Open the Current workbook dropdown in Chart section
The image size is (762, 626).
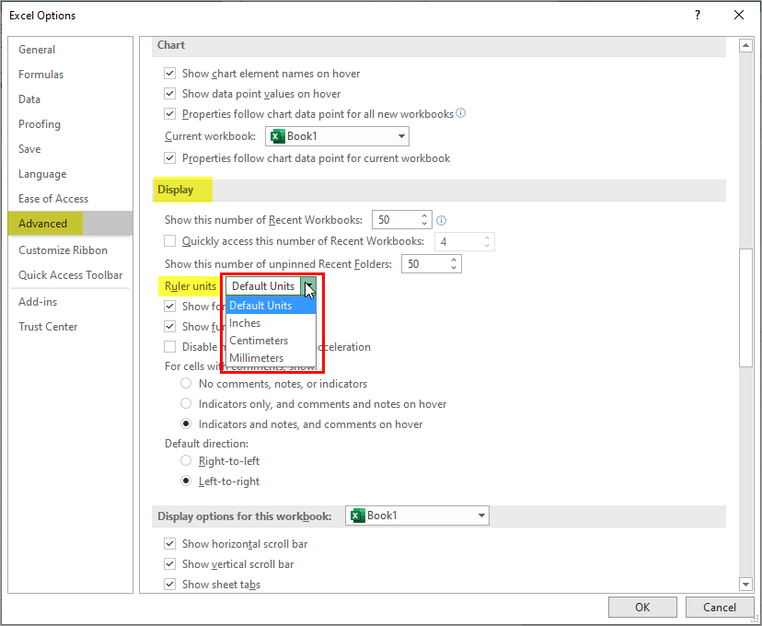click(x=337, y=136)
